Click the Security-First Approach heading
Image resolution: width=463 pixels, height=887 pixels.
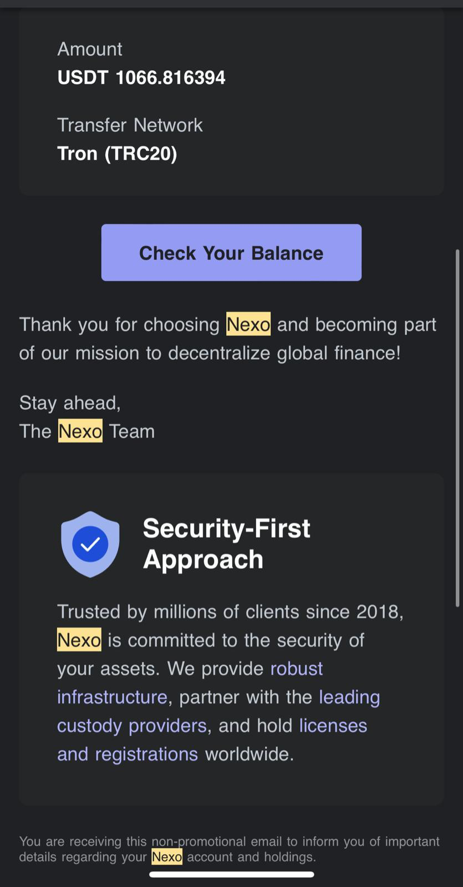226,543
